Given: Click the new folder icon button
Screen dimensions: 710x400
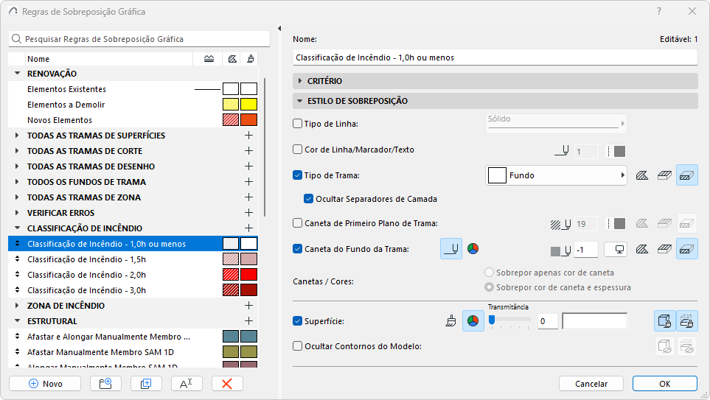Looking at the screenshot, I should click(x=105, y=384).
